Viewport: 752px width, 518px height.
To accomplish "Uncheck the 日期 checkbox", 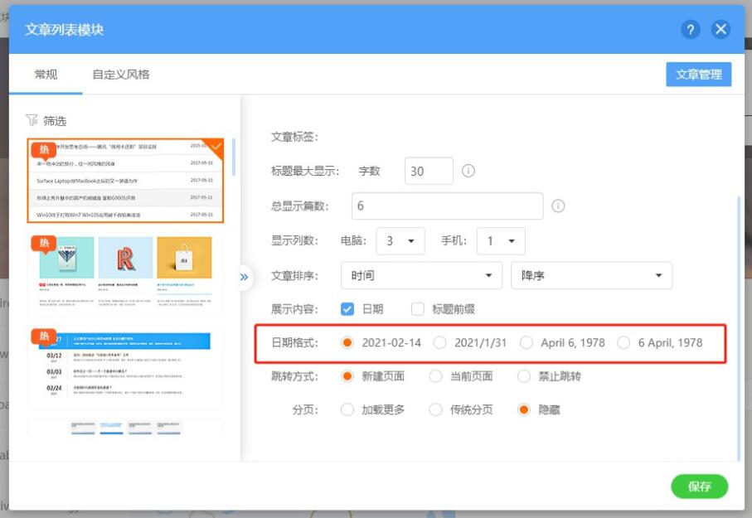I will click(x=347, y=309).
